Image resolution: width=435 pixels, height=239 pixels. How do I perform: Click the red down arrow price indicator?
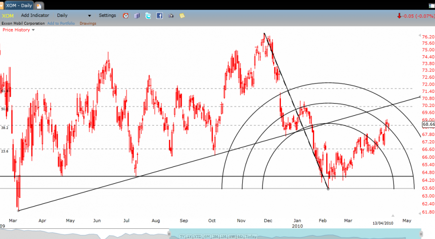click(x=399, y=16)
